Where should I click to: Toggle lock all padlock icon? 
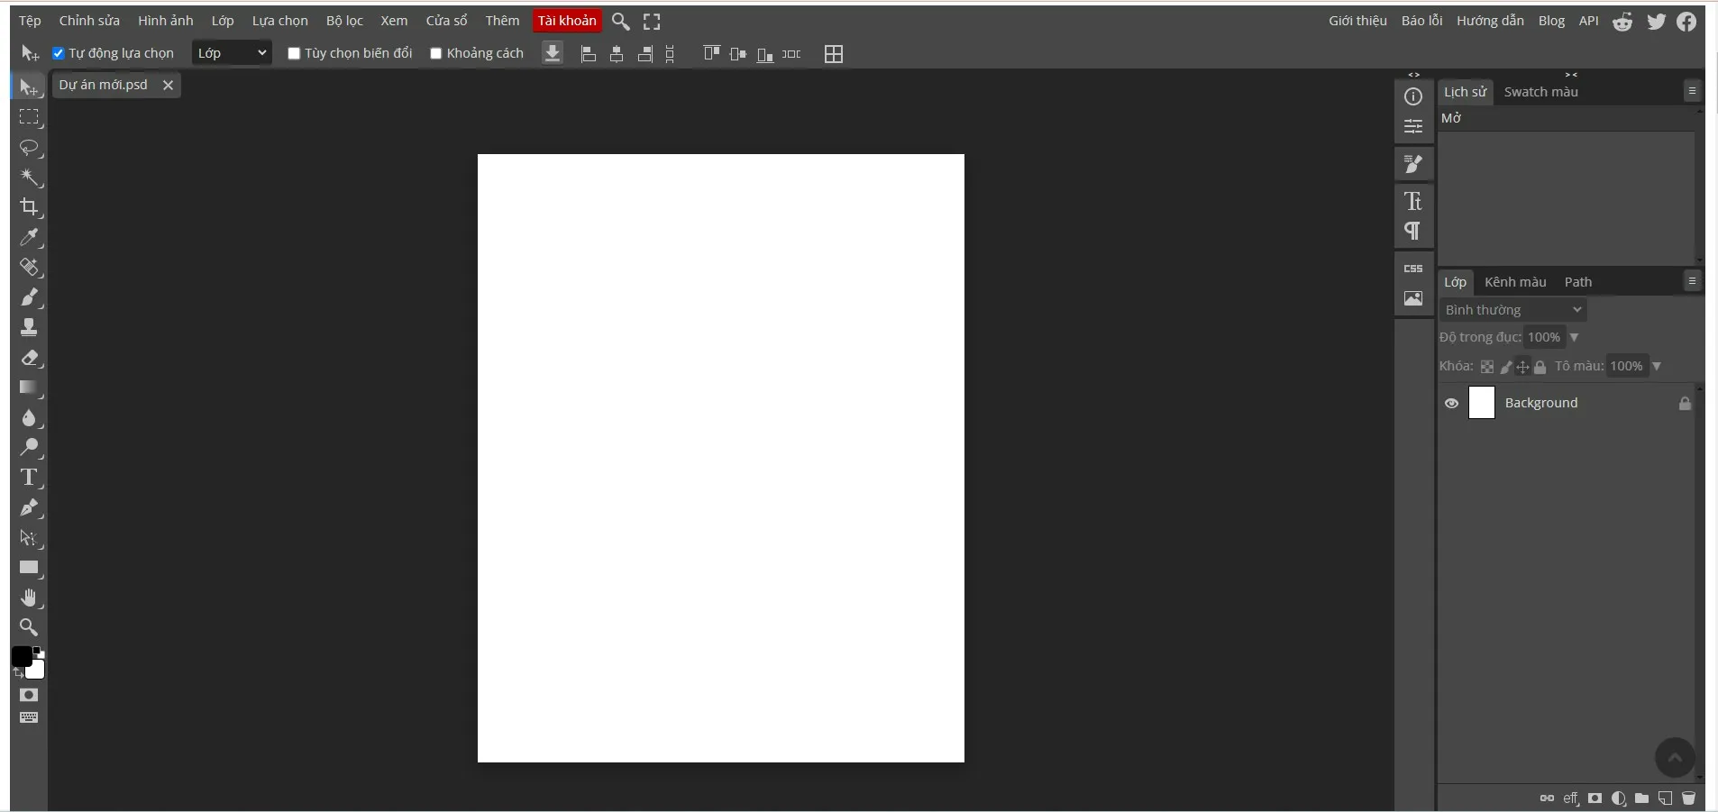1540,367
